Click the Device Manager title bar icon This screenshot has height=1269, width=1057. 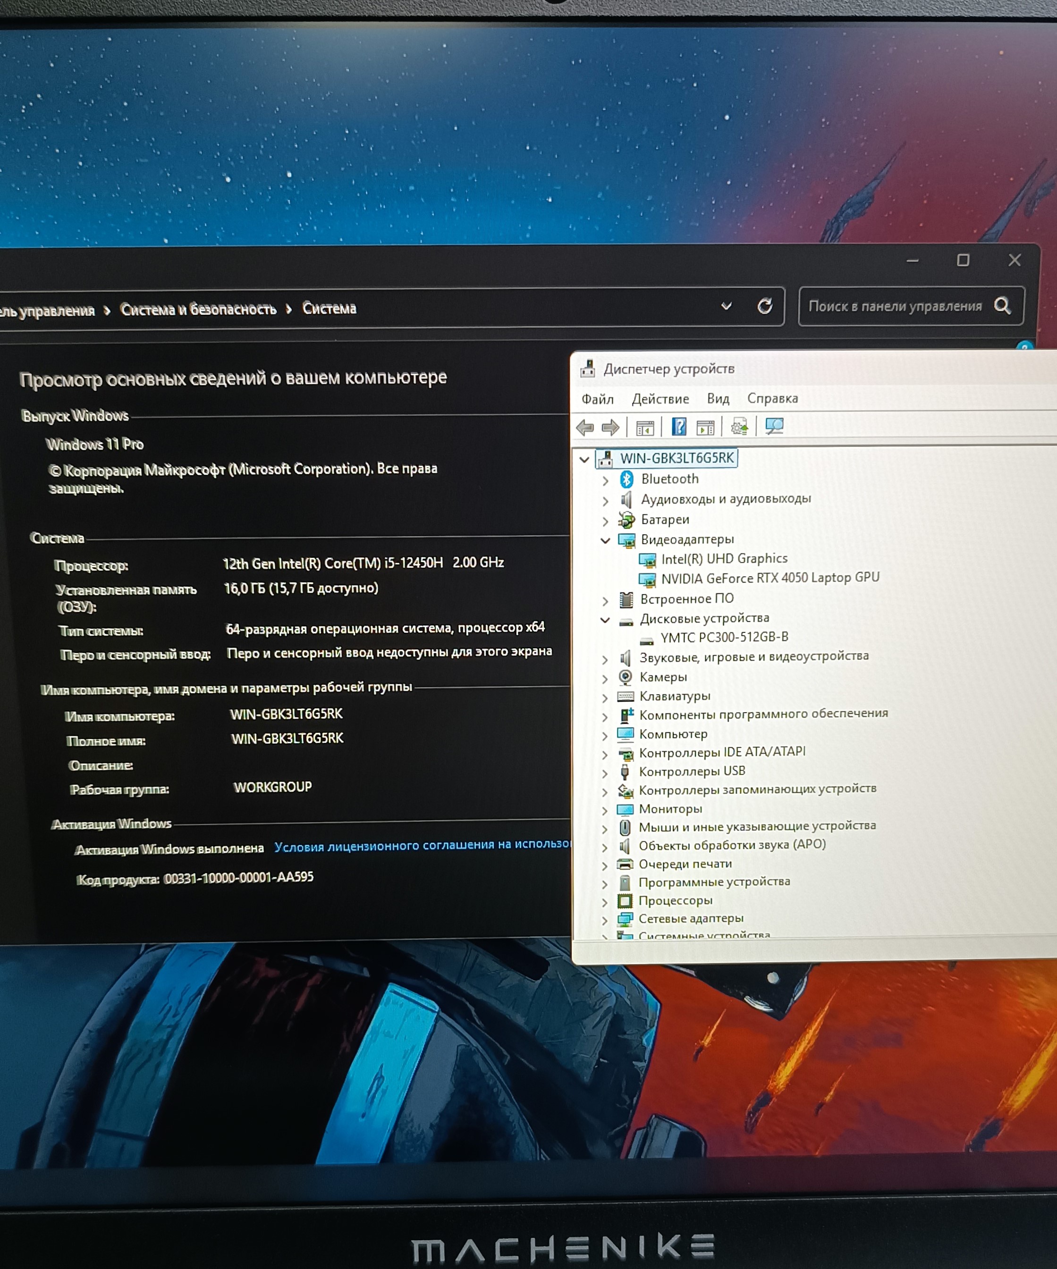[x=587, y=369]
